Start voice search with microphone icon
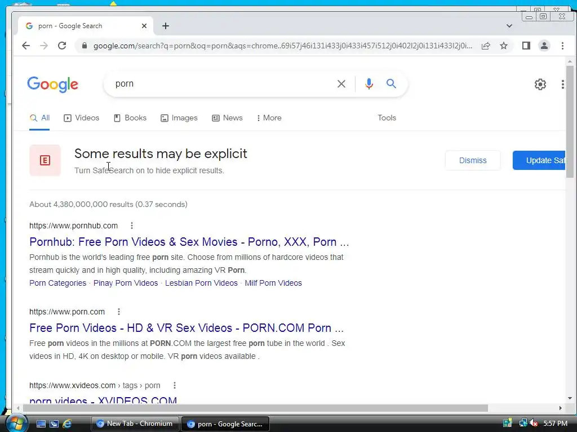This screenshot has width=577, height=432. click(x=369, y=84)
